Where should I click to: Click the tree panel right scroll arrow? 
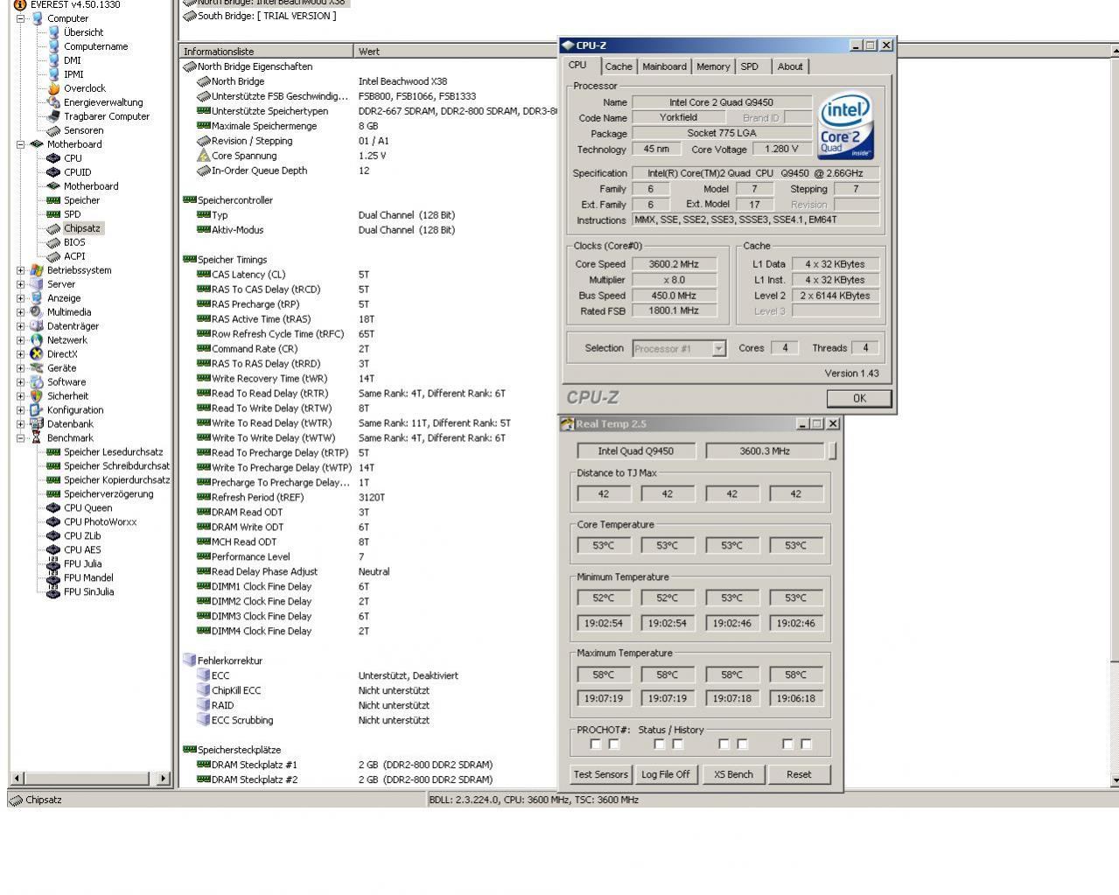click(x=164, y=778)
